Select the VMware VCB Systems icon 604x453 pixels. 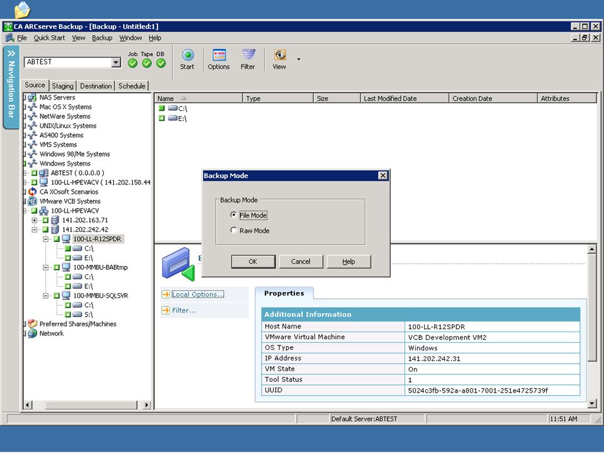tap(32, 201)
